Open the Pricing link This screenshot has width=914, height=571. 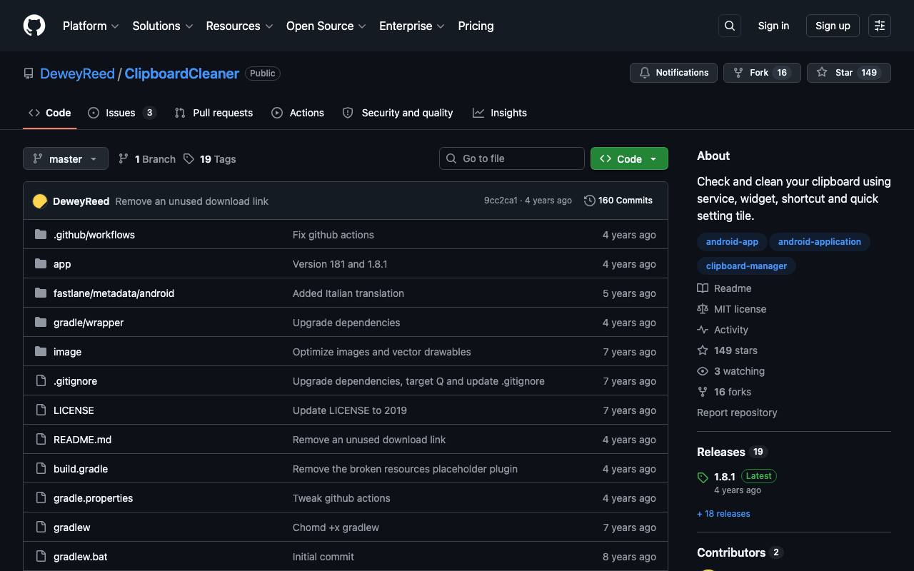pos(476,26)
